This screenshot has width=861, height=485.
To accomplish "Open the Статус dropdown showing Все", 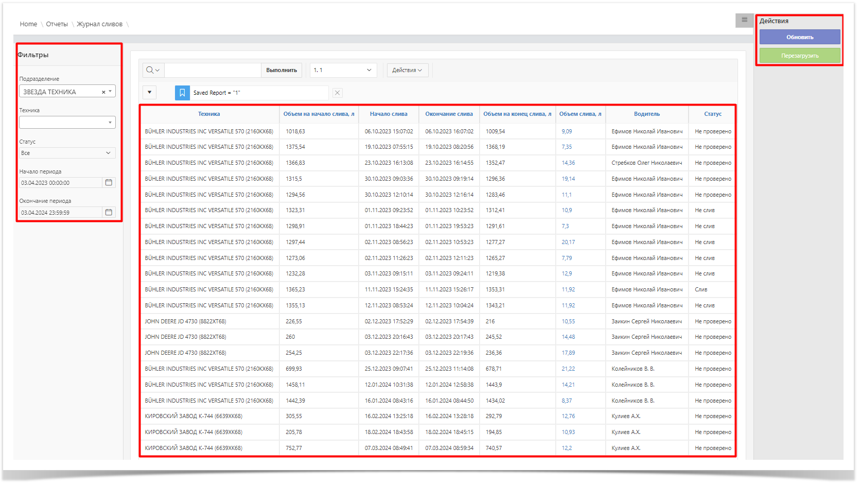I will pyautogui.click(x=67, y=153).
